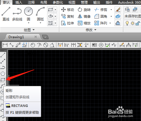This screenshot has height=121, width=141.
Task: Click the Linear dimension toolbar icon
Action: point(5,45)
